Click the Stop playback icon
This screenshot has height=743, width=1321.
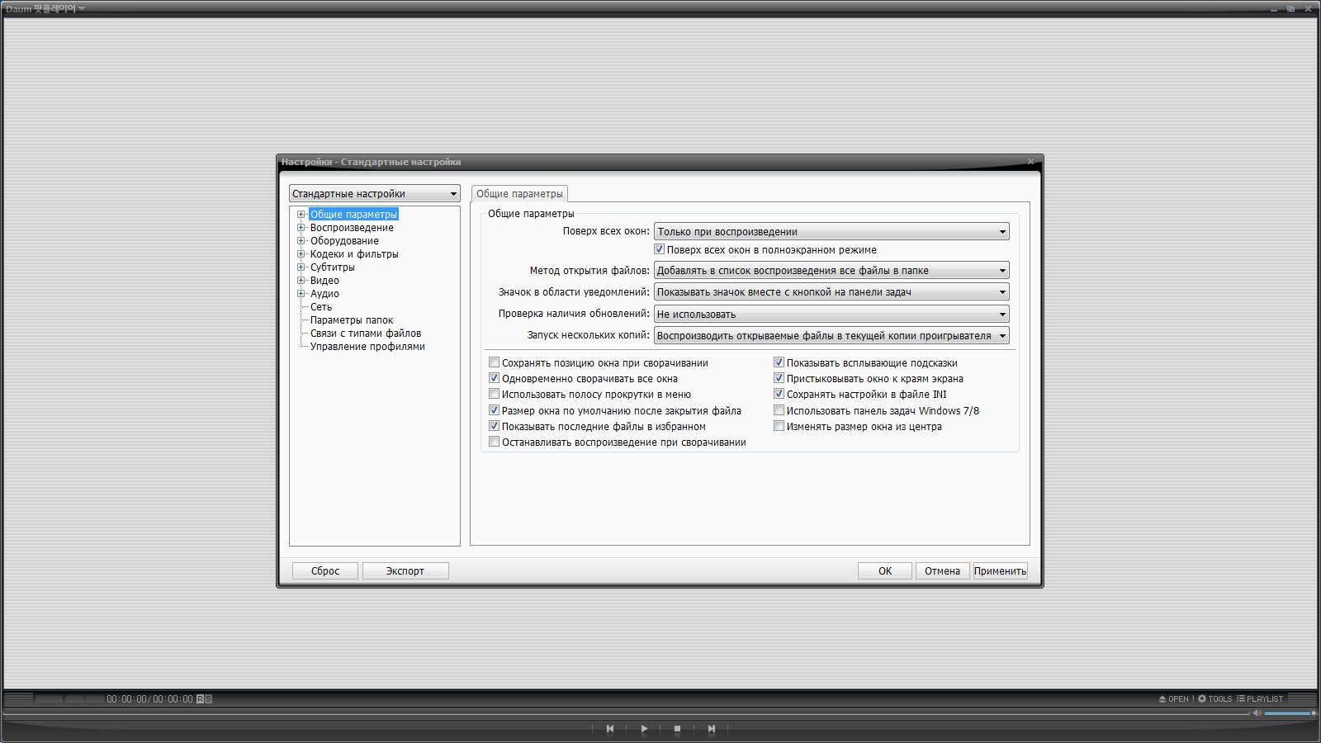point(677,729)
